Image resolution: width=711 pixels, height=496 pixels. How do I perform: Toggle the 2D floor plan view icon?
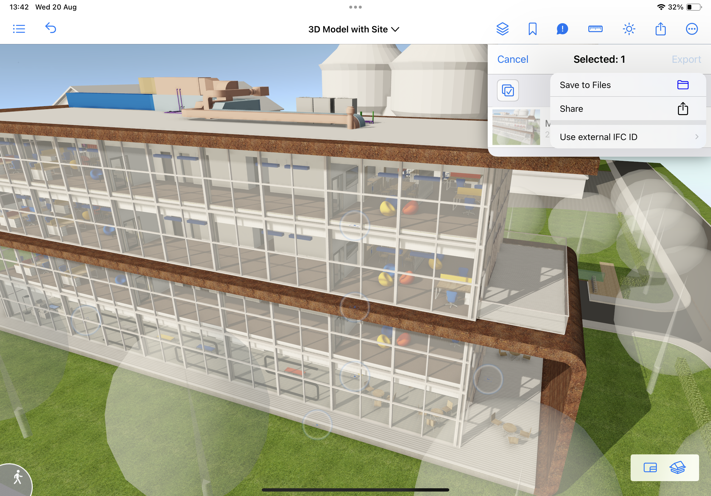click(x=650, y=467)
